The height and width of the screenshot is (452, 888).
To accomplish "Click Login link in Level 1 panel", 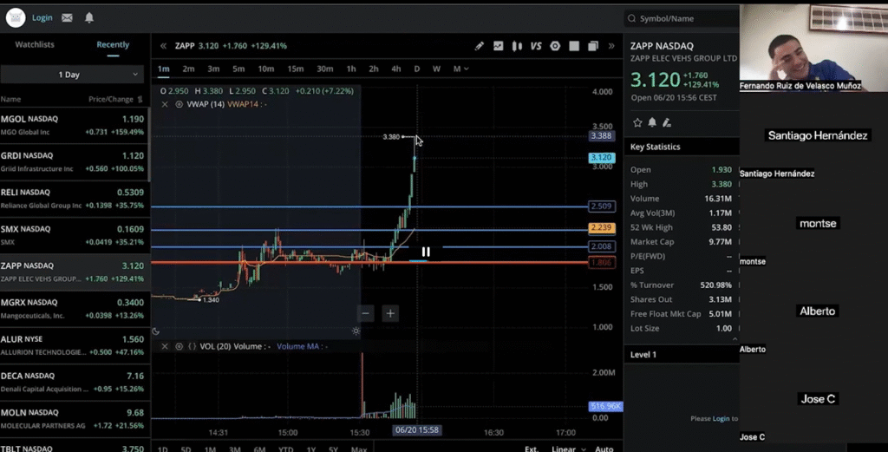I will [x=721, y=418].
